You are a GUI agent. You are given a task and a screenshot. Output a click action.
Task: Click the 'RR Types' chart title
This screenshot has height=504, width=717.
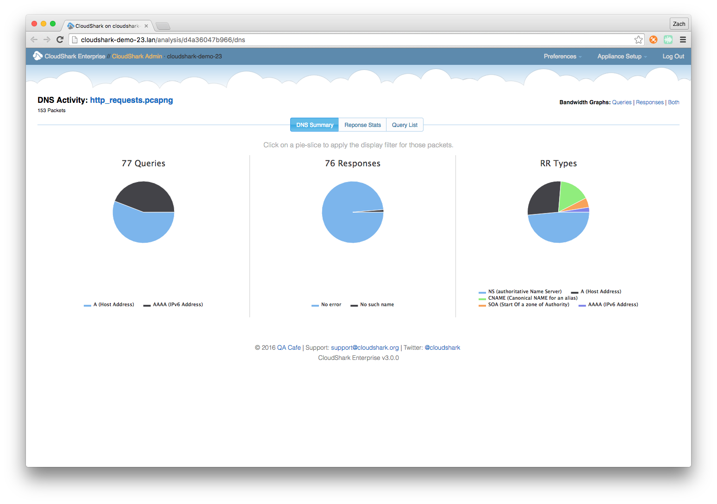tap(558, 164)
